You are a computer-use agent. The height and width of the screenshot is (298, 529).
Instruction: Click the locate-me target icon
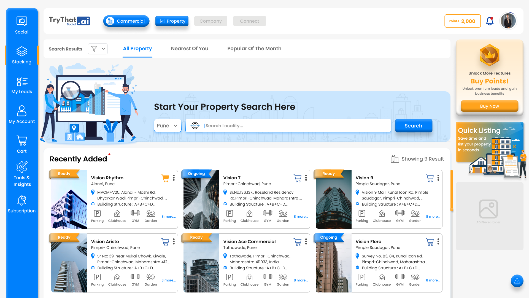195,126
